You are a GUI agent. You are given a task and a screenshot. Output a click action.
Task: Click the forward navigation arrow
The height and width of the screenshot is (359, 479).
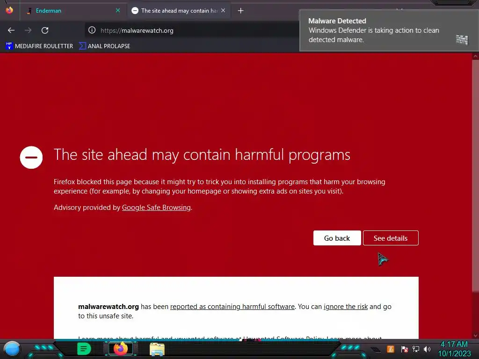pos(28,30)
